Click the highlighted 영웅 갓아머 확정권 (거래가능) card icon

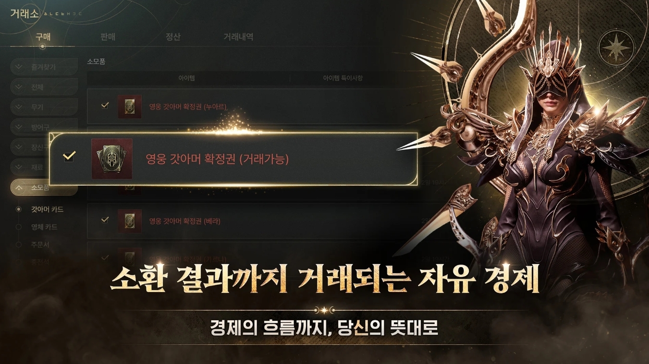[112, 159]
